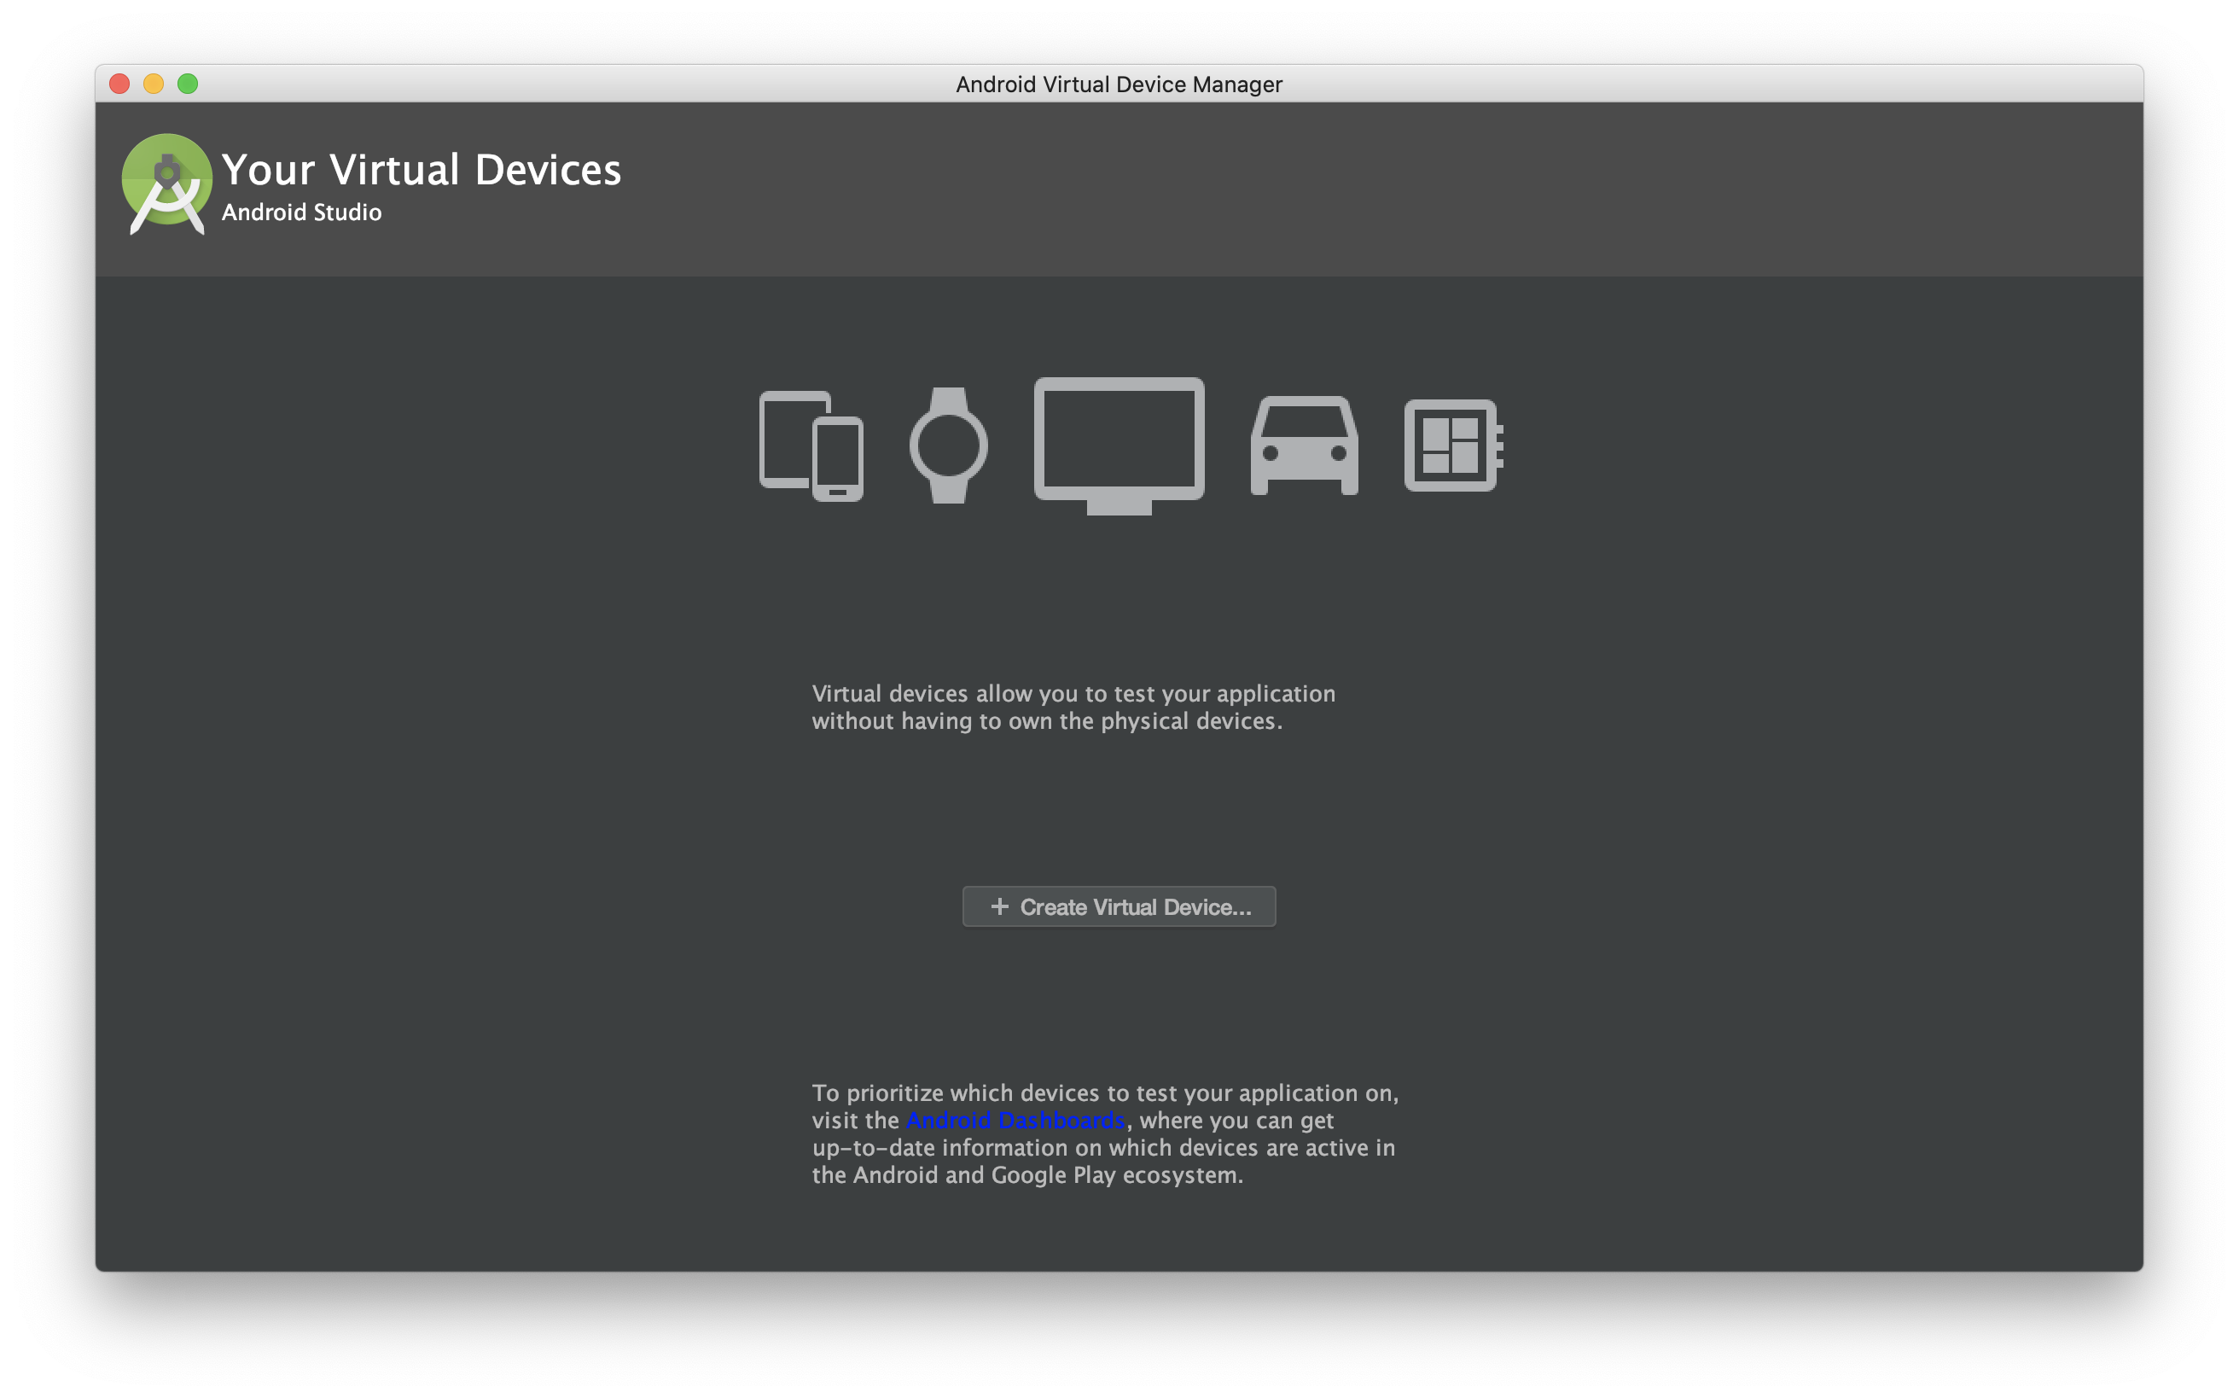
Task: Click the Your Virtual Devices heading
Action: click(x=422, y=170)
